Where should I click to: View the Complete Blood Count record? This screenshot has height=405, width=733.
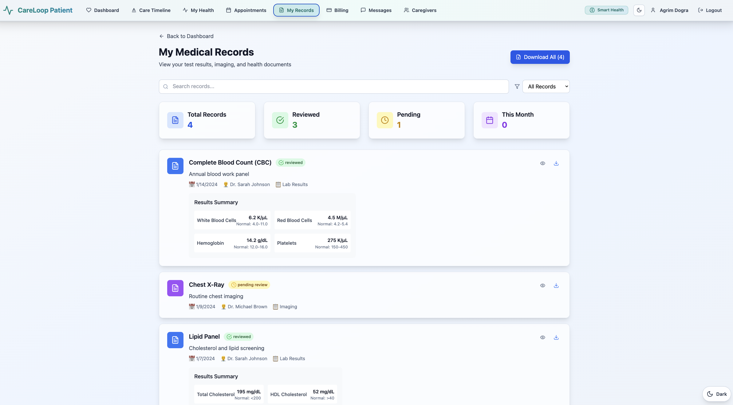[x=542, y=163]
